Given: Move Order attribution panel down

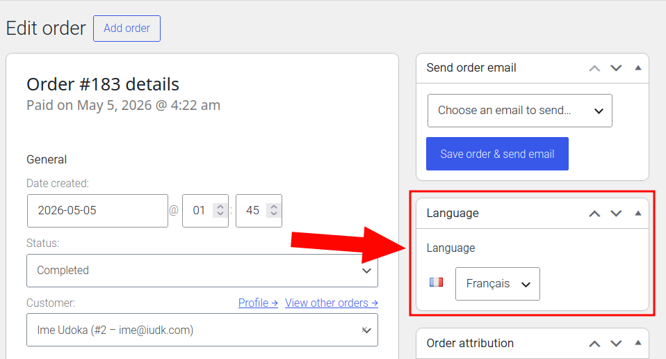Looking at the screenshot, I should [x=616, y=344].
